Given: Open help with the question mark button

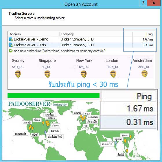Looking at the screenshot, I should [x=143, y=3].
